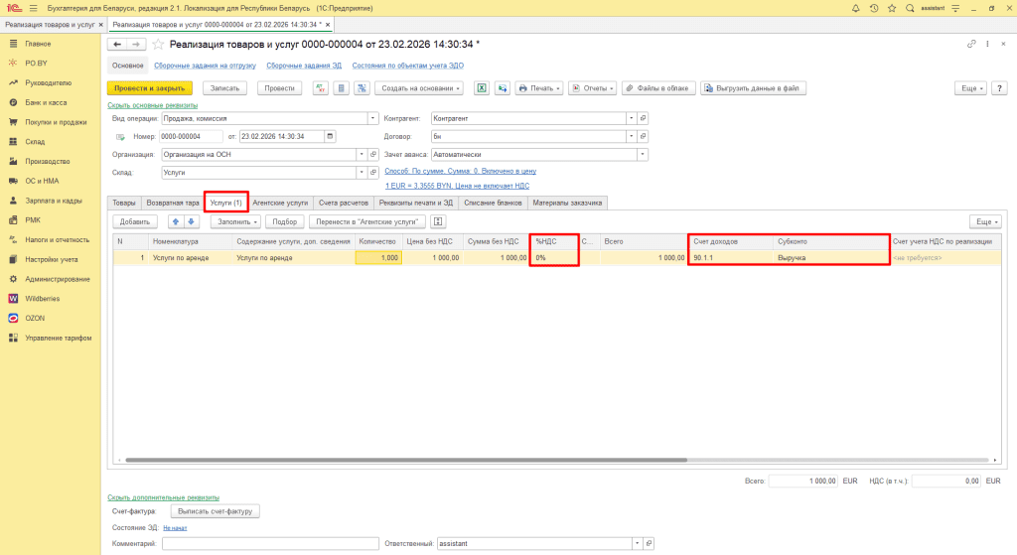
Task: Click the Скрыть основные реквизиты link
Action: click(x=152, y=104)
